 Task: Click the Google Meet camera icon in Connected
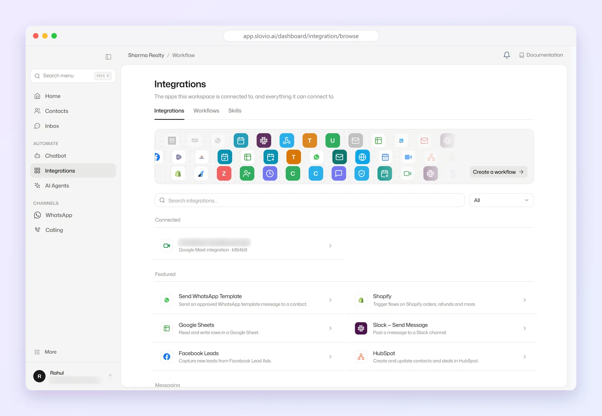tap(167, 246)
